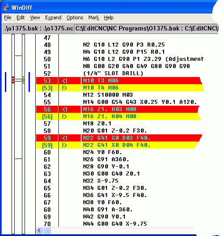Click line number 70

[x=47, y=224]
